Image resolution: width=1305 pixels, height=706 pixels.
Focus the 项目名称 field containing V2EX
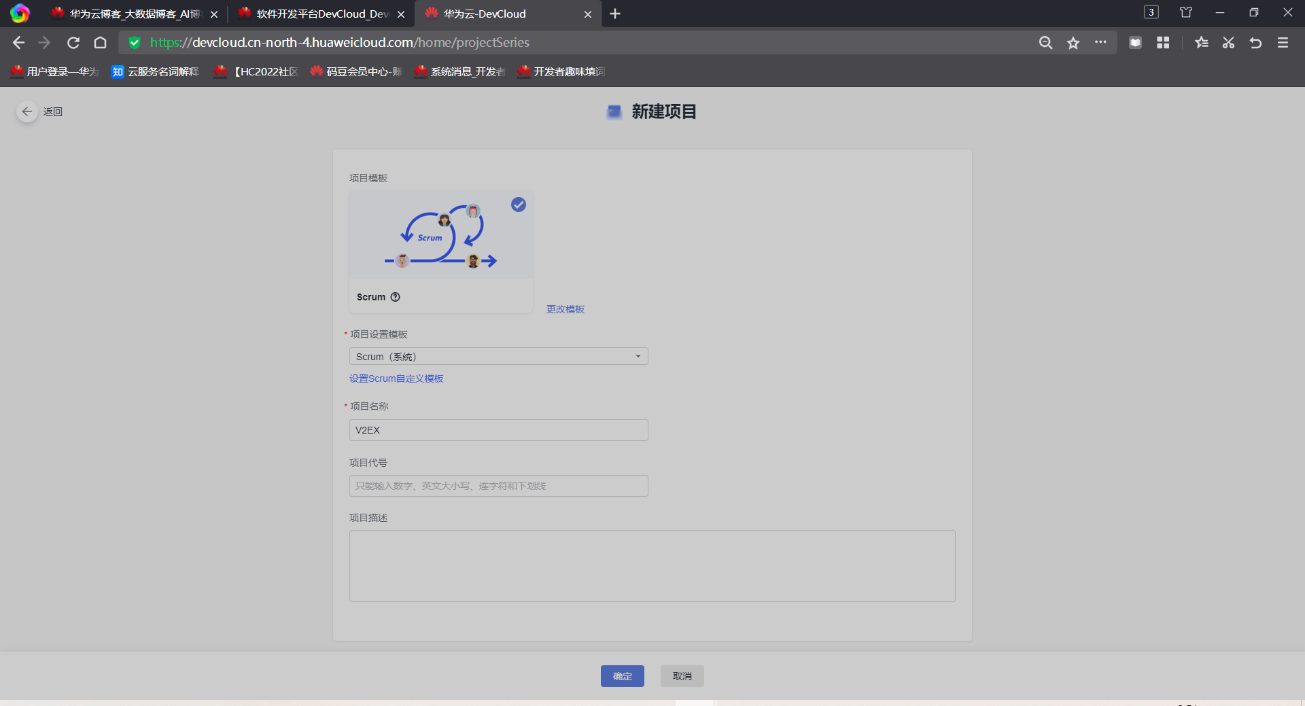click(x=499, y=430)
